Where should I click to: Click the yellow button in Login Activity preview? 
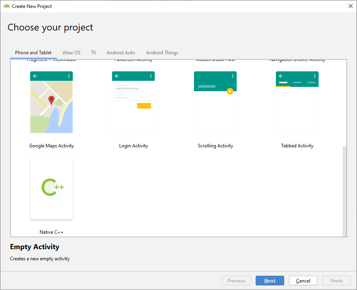coord(144,105)
